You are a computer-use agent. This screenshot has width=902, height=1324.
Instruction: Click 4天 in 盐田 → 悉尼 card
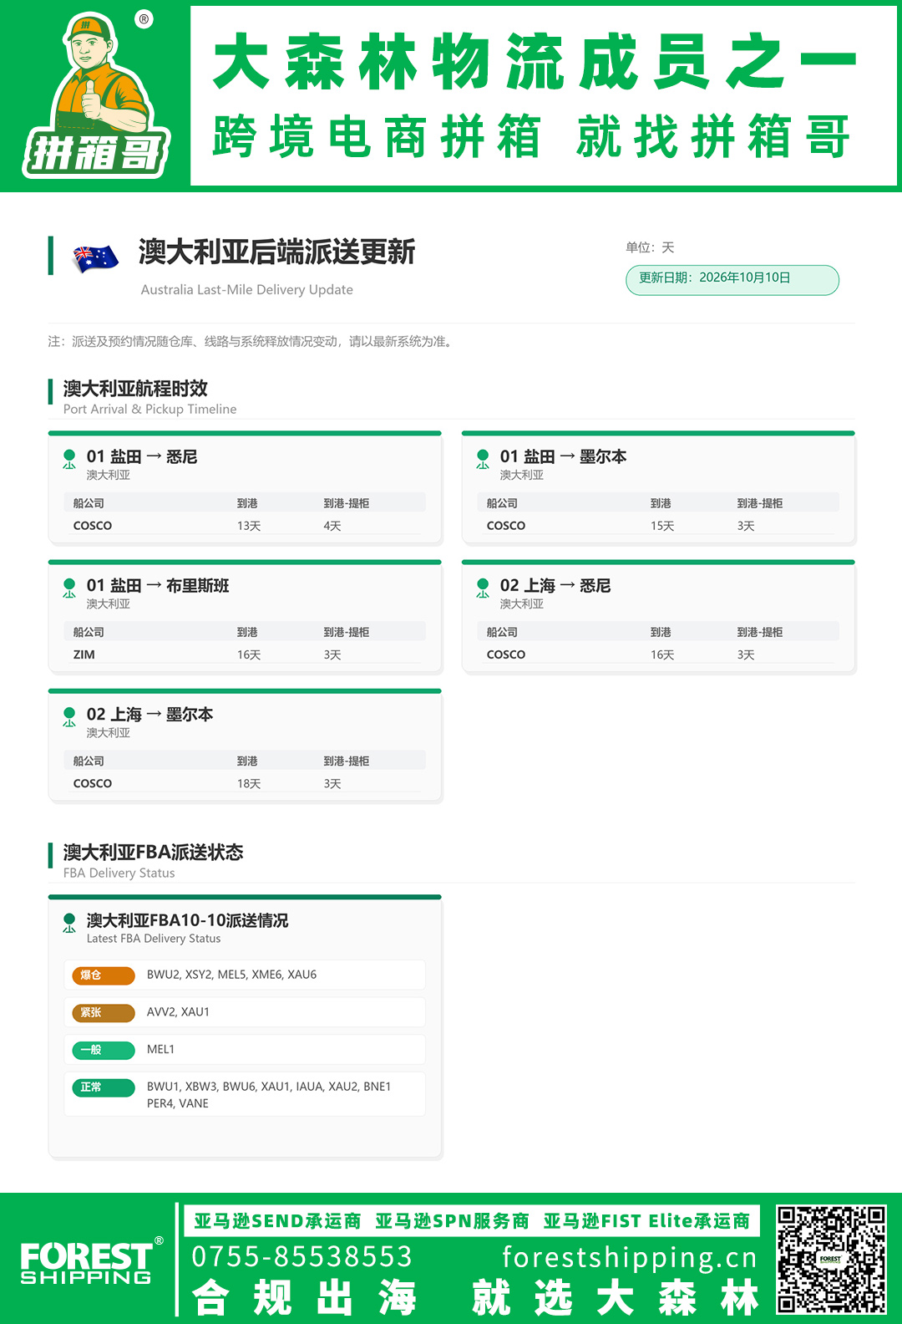[332, 526]
